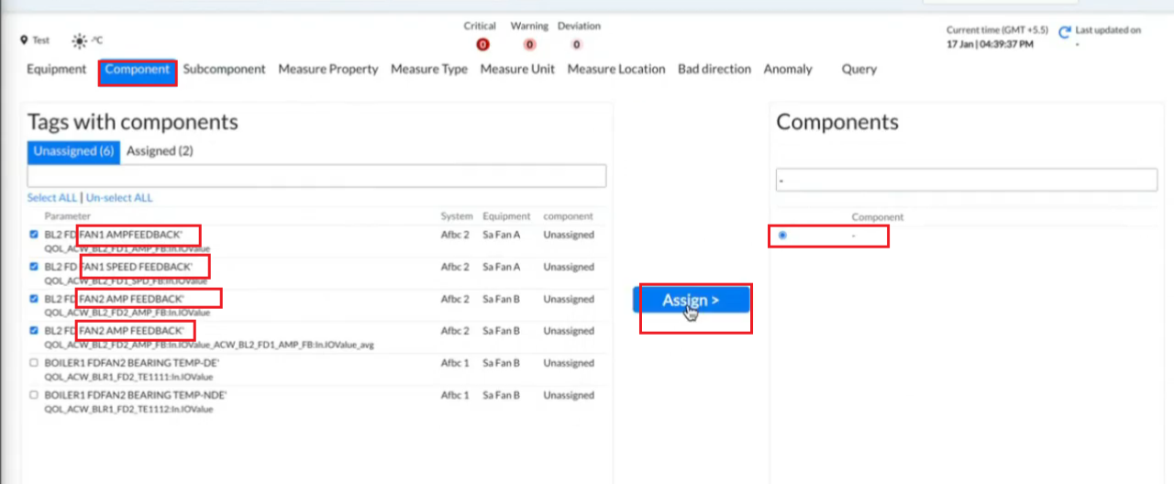This screenshot has height=484, width=1174.
Task: Click the sun weather icon
Action: (80, 40)
